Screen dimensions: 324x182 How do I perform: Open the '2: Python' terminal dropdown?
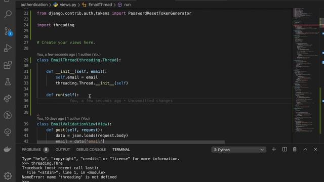coord(238,150)
